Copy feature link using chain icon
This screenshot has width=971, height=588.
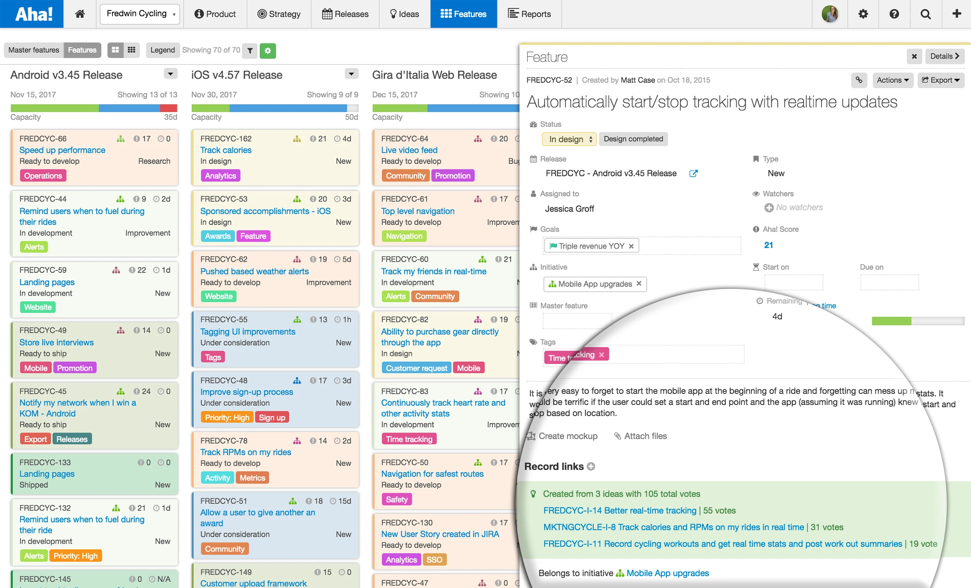coord(858,80)
